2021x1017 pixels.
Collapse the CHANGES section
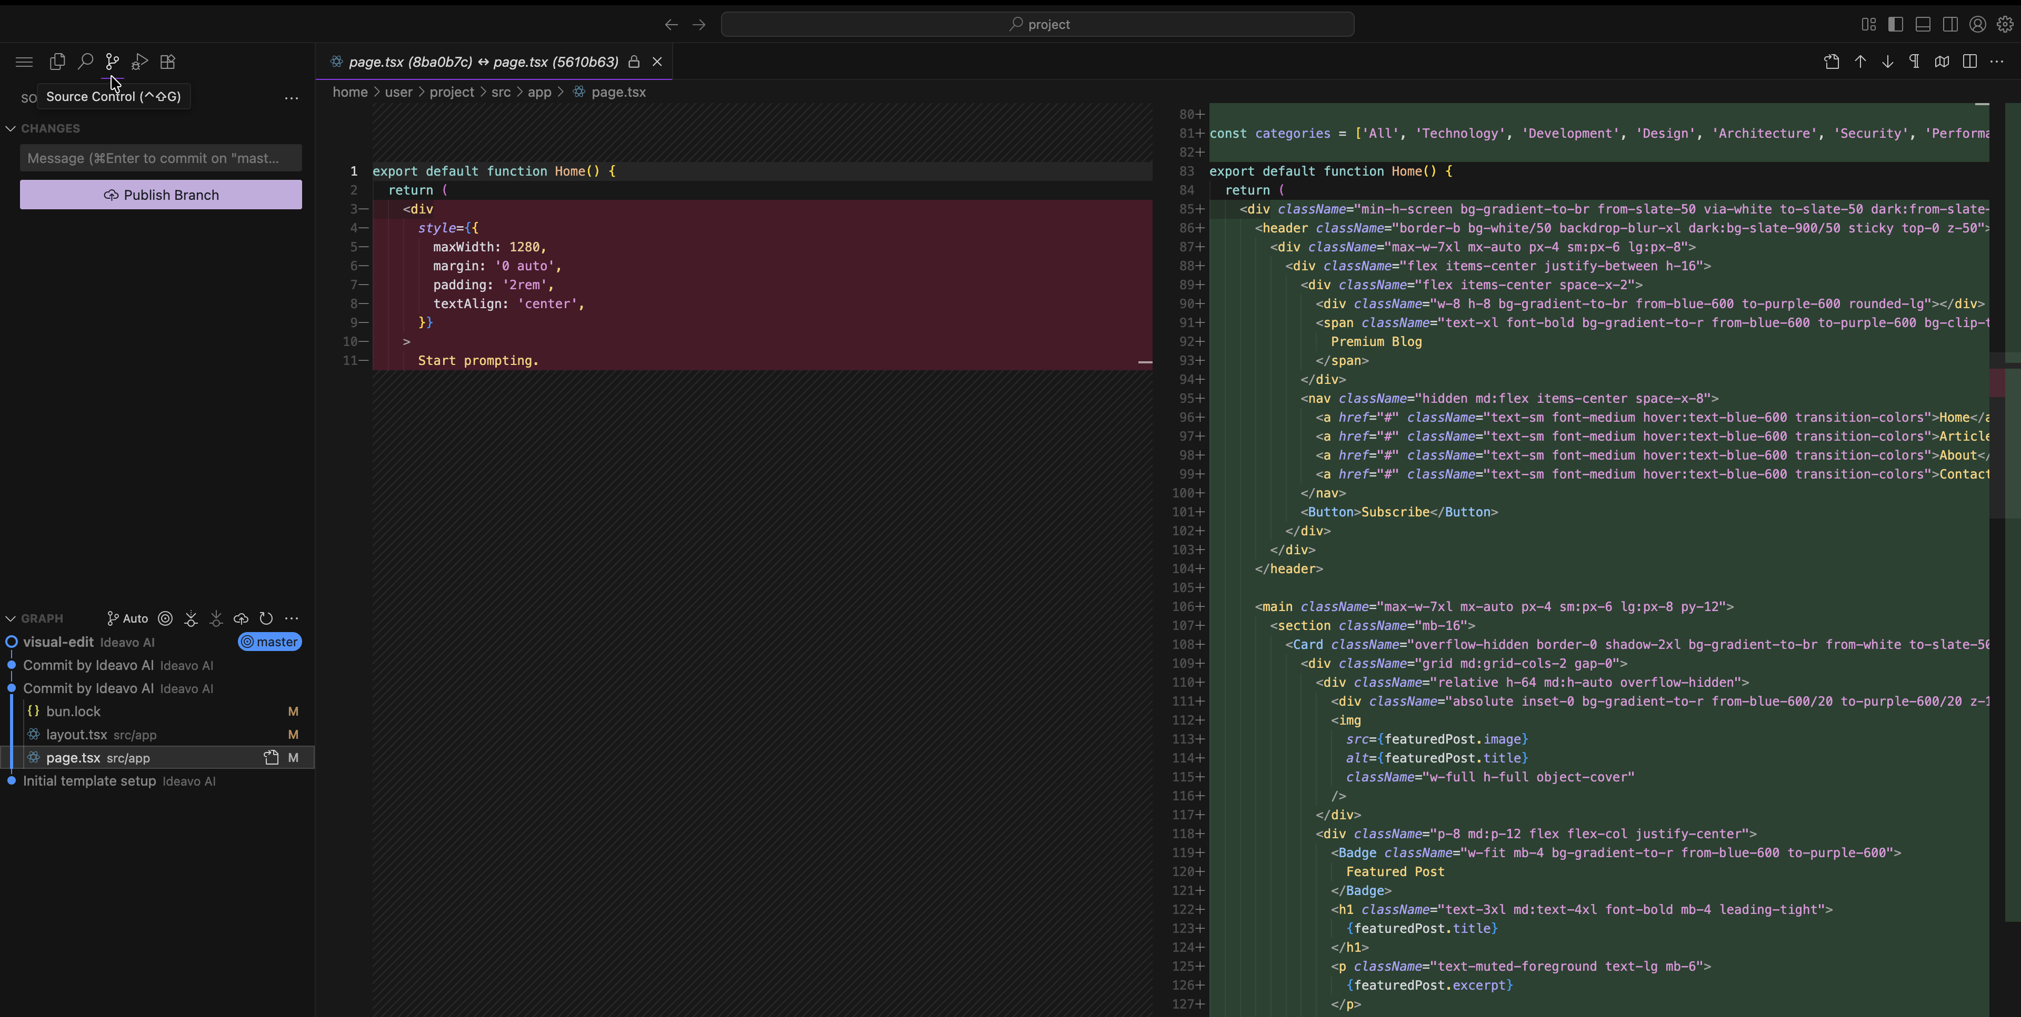(x=11, y=128)
